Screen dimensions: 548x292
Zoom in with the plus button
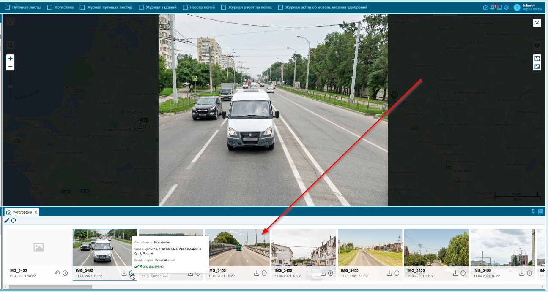pyautogui.click(x=11, y=58)
